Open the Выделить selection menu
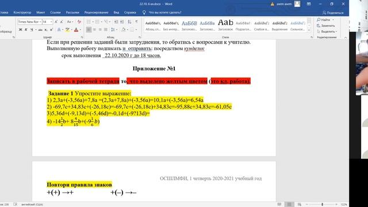Viewport: 368px width, 207px height. point(327,32)
